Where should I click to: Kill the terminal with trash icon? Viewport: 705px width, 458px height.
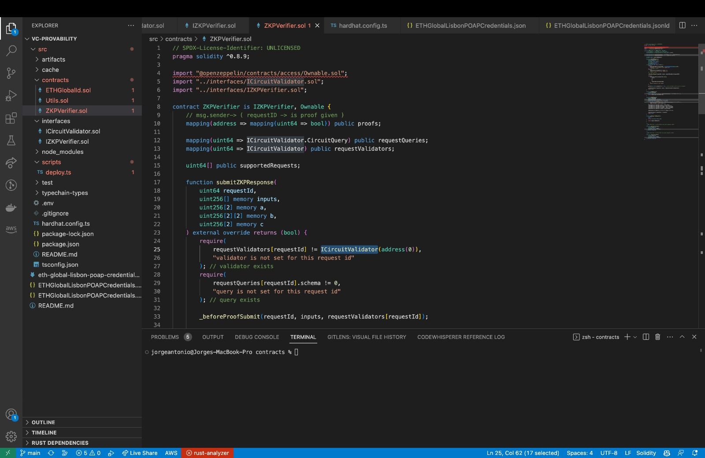tap(657, 337)
